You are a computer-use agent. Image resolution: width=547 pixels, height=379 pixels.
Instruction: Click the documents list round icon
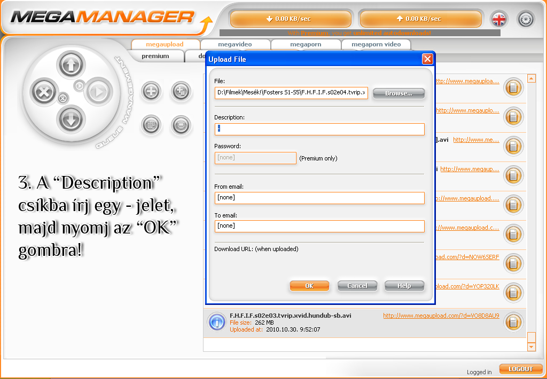[x=151, y=125]
